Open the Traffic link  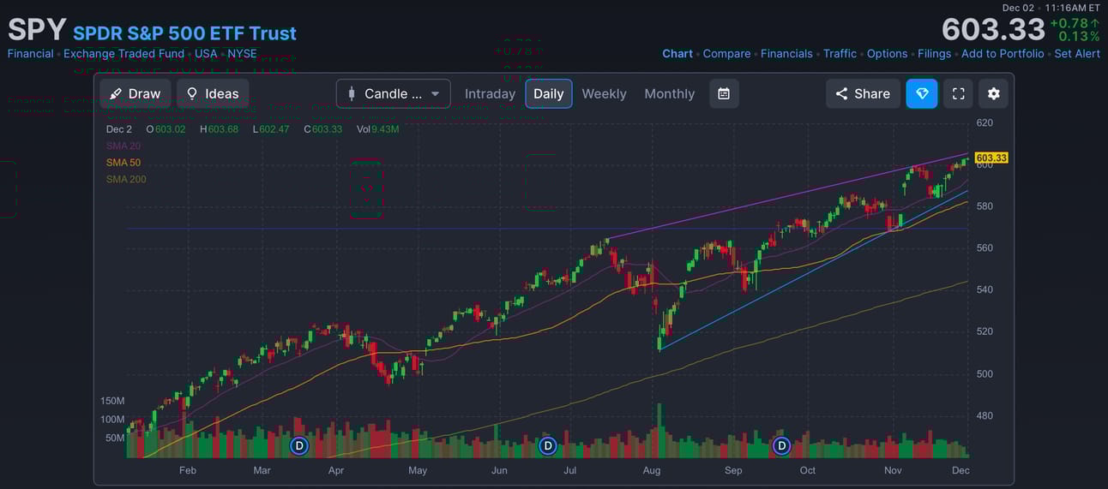pos(840,53)
